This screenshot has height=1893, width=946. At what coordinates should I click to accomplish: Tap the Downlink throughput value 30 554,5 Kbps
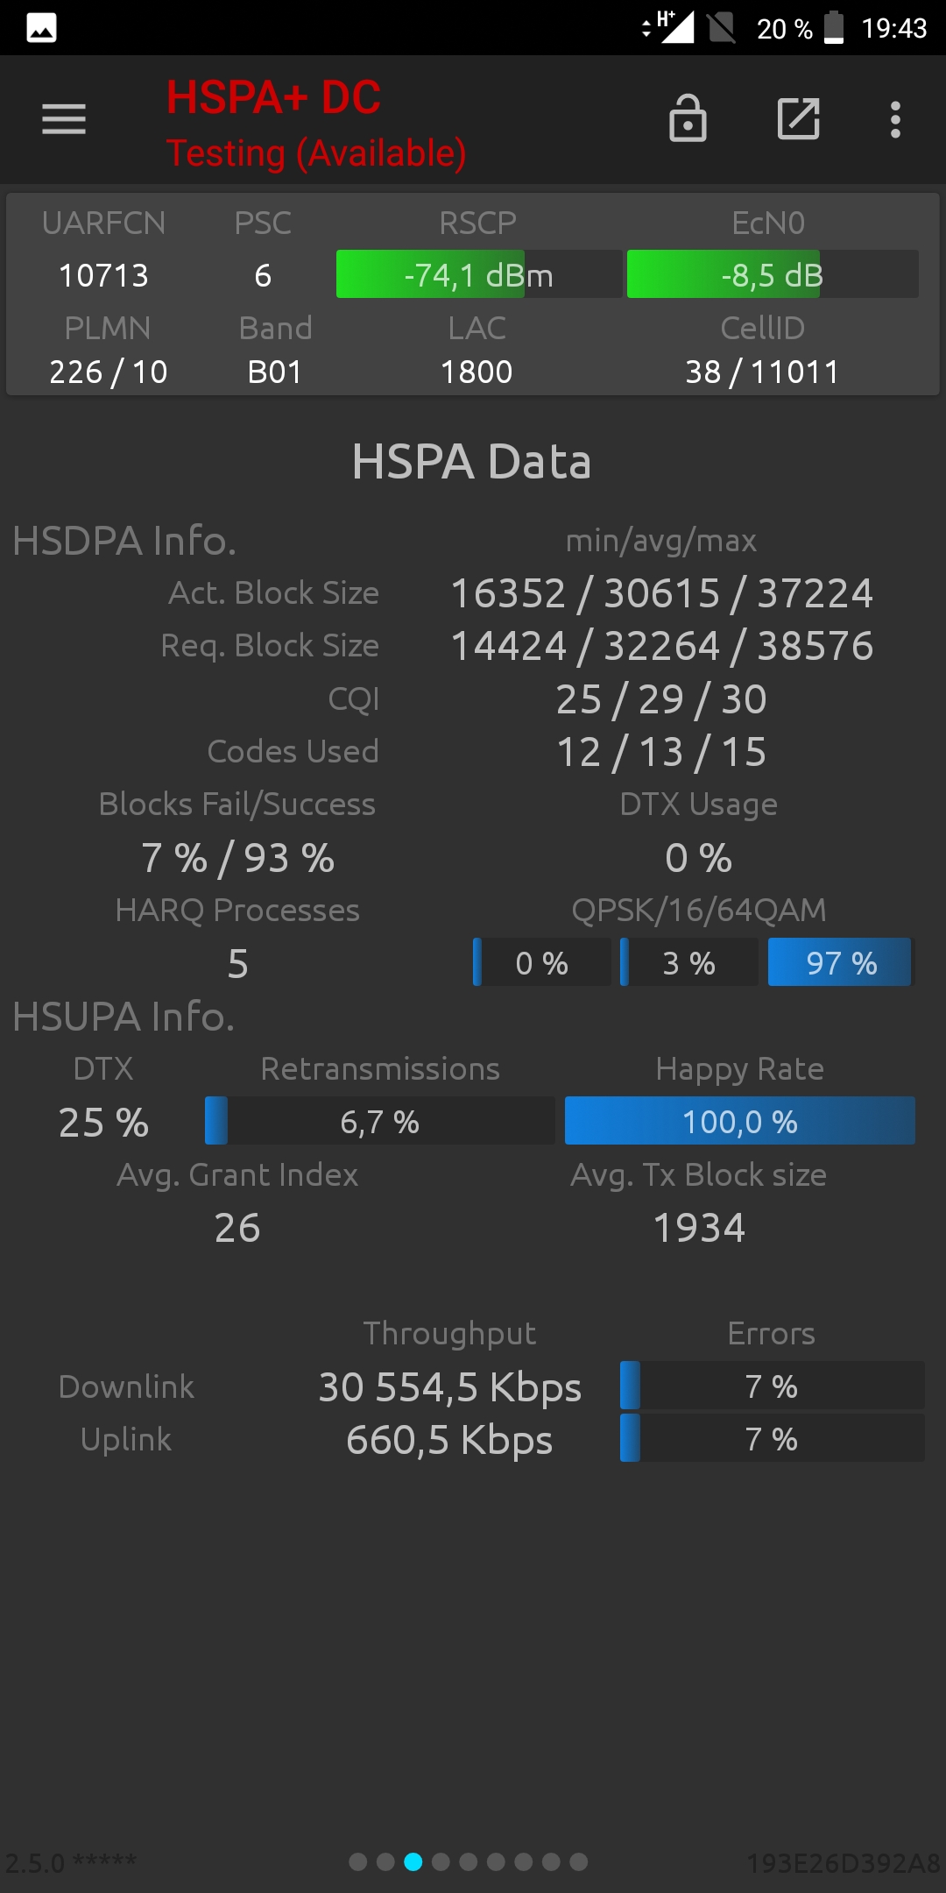[x=450, y=1387]
